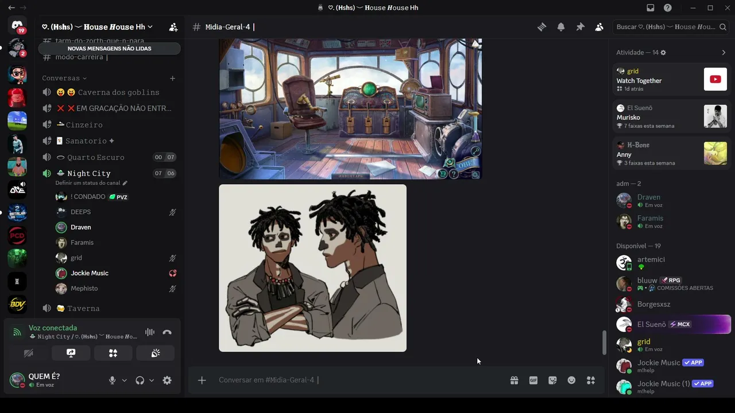The height and width of the screenshot is (413, 735).
Task: Invite people to the server
Action: coord(173,27)
